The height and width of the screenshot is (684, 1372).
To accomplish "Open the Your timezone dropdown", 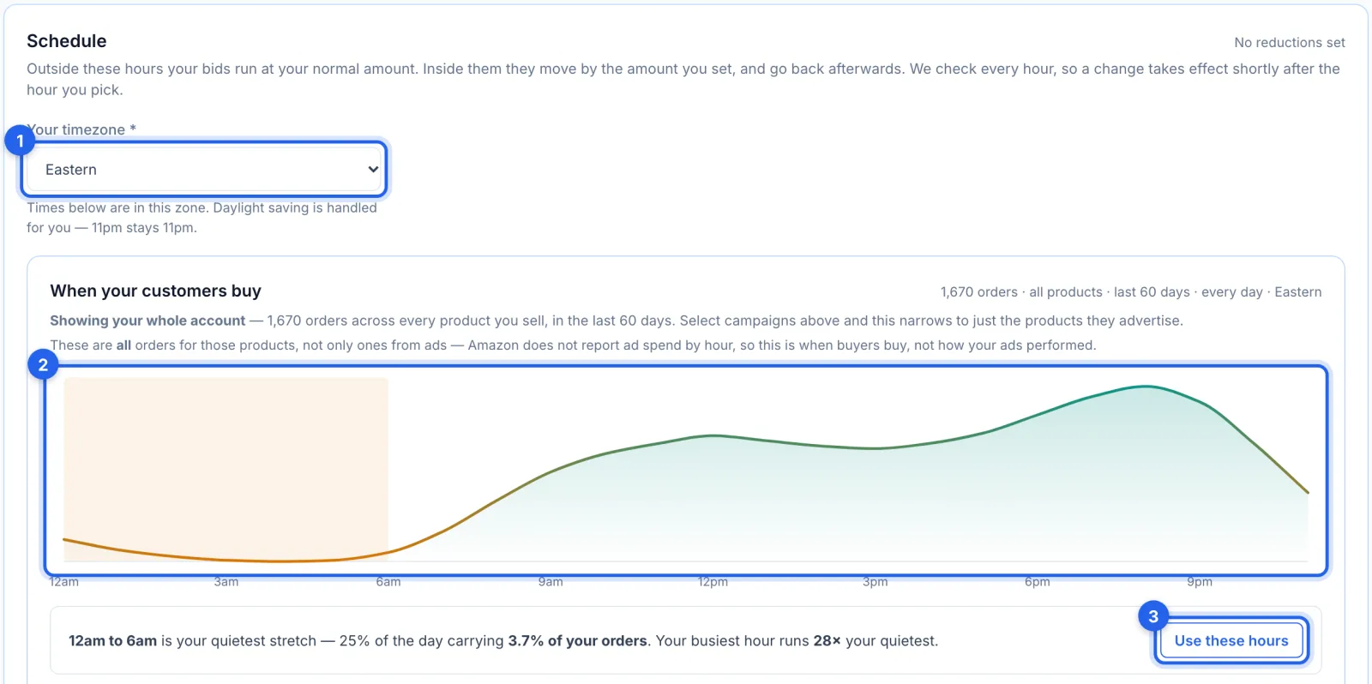I will [x=204, y=170].
